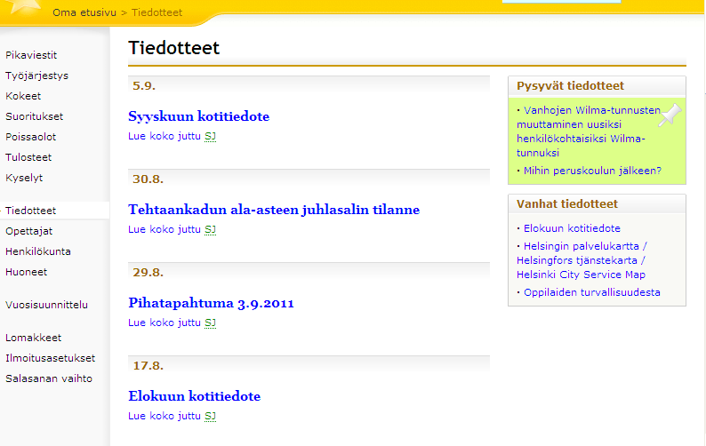This screenshot has height=446, width=706.
Task: Go to Suoritukset in the sidebar
Action: 34,116
